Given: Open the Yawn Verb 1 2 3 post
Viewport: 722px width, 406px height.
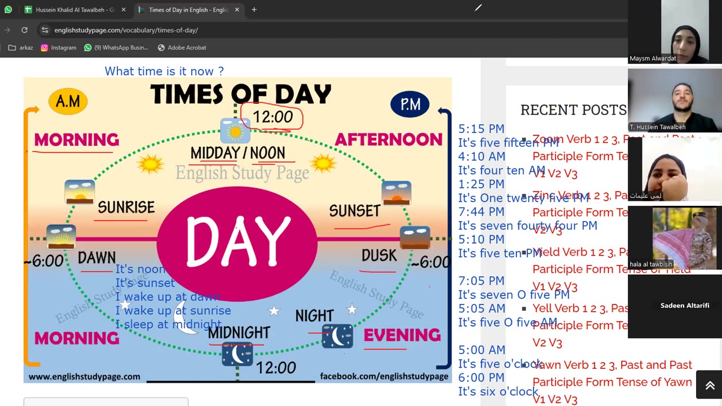Looking at the screenshot, I should pyautogui.click(x=612, y=382).
